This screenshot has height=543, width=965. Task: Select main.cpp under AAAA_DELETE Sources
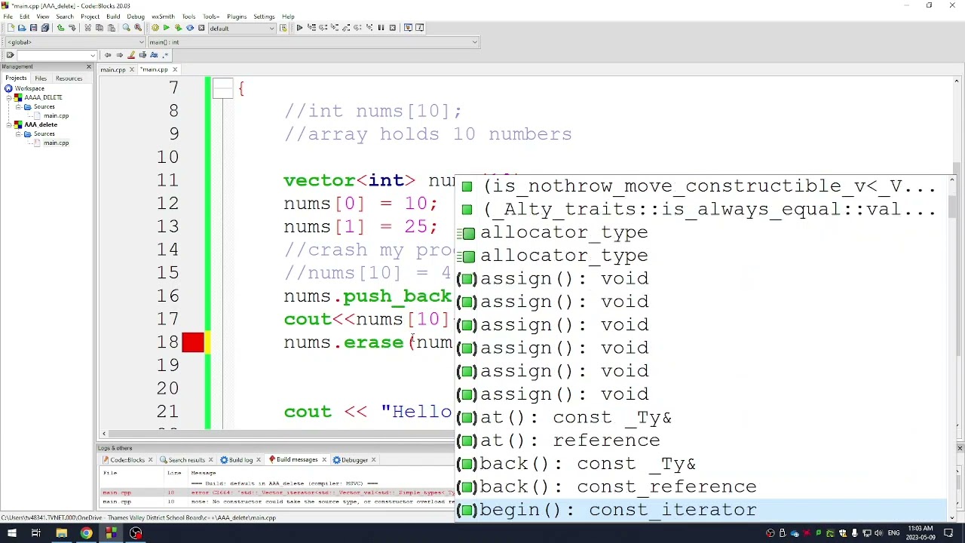pos(56,115)
